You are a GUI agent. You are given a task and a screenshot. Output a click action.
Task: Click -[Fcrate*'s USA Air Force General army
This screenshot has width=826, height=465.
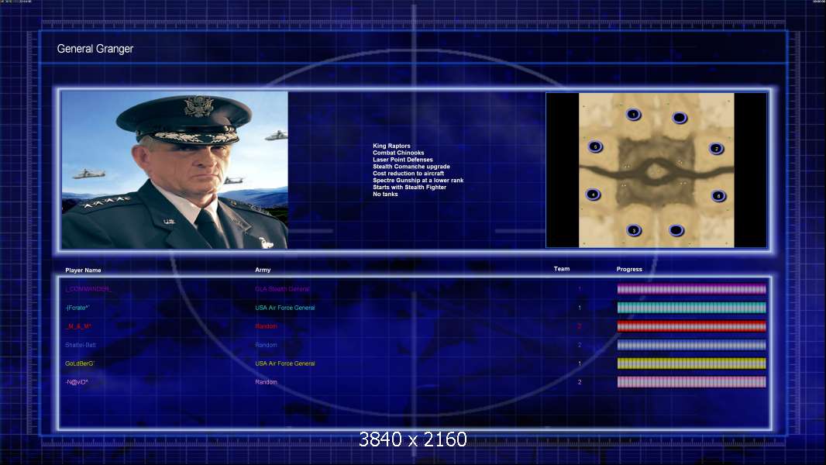[x=285, y=308]
